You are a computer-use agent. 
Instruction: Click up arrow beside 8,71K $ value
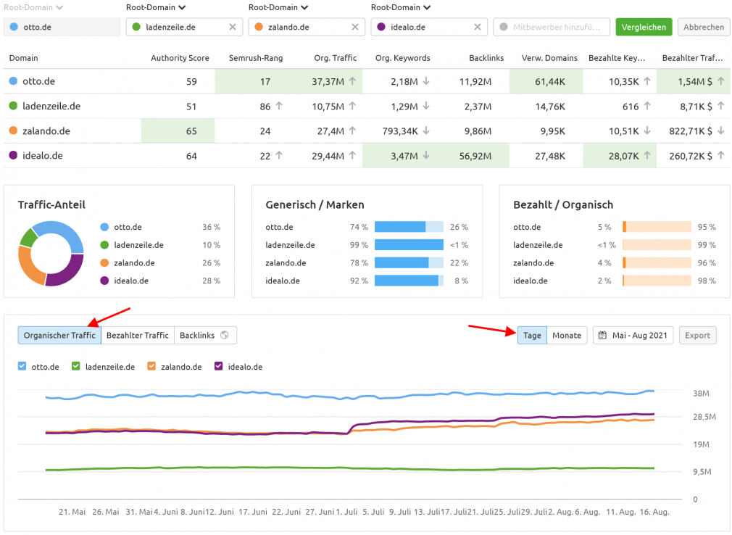[721, 106]
